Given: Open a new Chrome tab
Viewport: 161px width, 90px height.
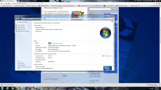Looking at the screenshot, I should [18, 1].
